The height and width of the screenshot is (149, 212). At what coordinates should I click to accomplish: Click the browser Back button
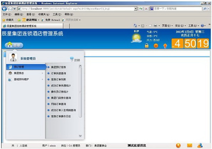[4, 9]
